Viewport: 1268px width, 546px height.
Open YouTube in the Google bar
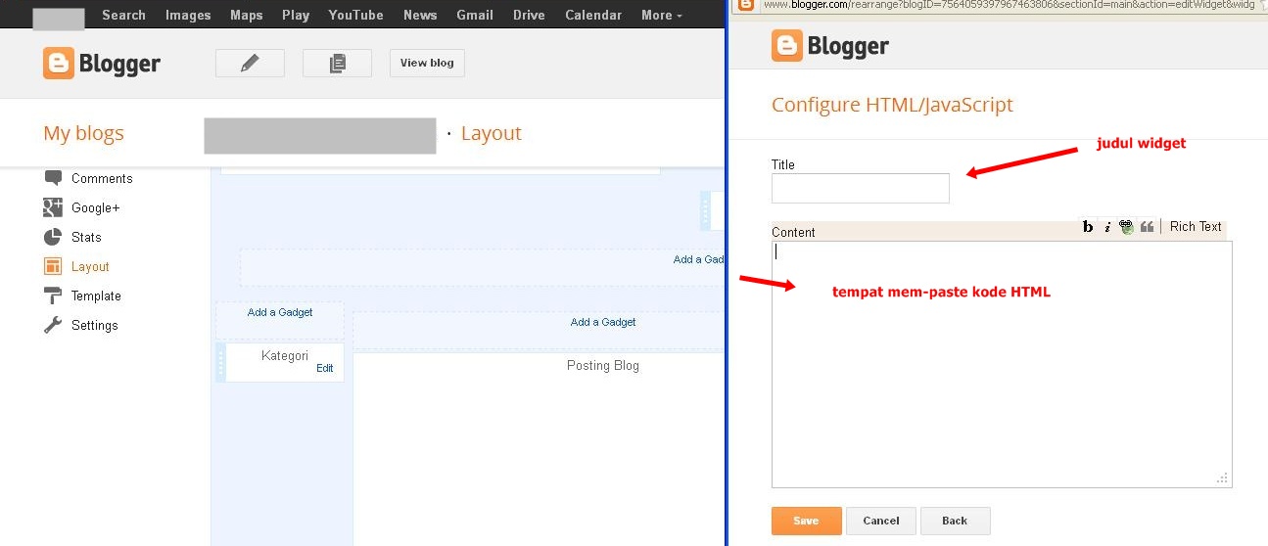click(x=356, y=15)
